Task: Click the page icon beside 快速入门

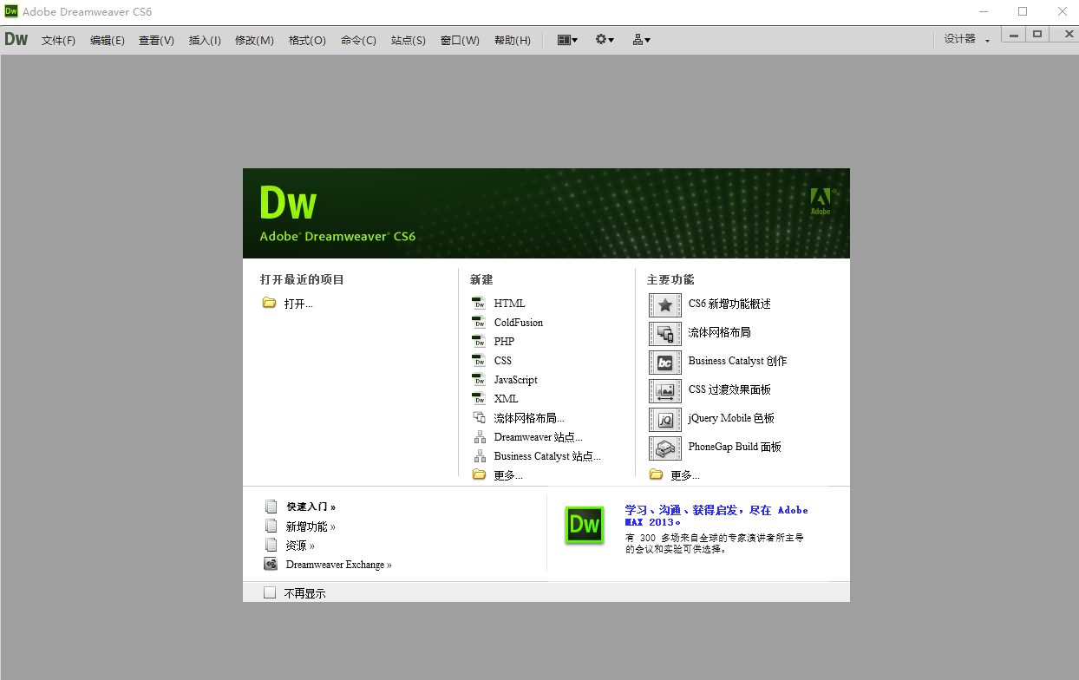Action: (x=271, y=507)
